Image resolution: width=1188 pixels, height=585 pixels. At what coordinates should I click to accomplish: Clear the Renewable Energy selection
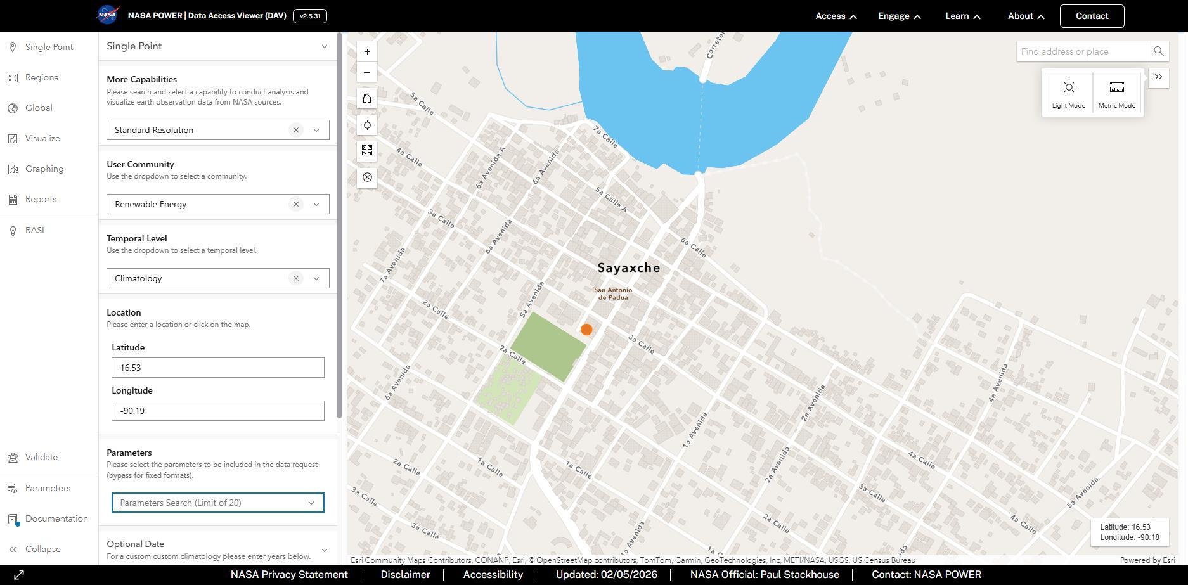tap(295, 204)
